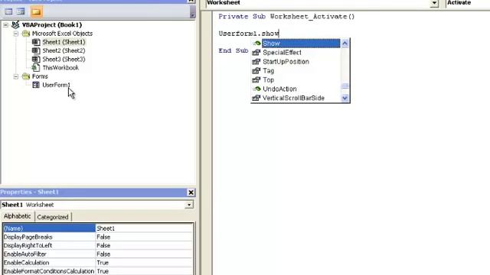Click the False value for DisplayRightToLeft
490x275 pixels.
pos(144,246)
